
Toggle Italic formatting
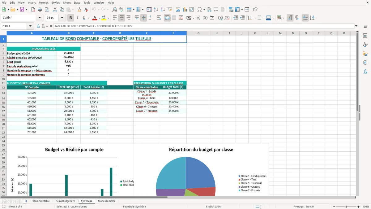(x=78, y=18)
